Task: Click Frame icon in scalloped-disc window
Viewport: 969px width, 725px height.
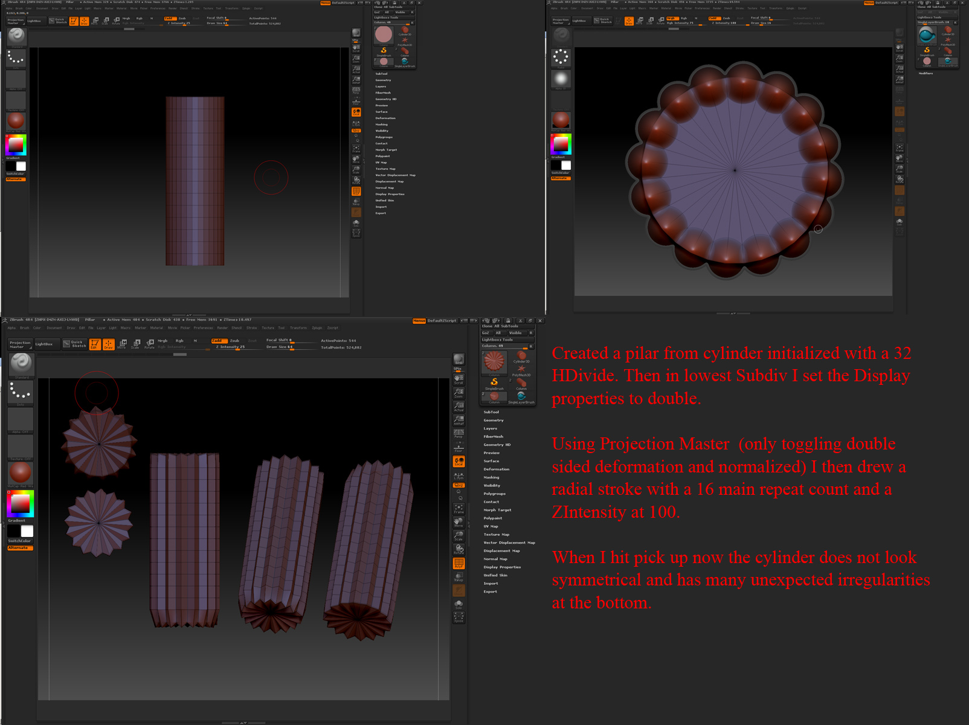Action: 900,149
